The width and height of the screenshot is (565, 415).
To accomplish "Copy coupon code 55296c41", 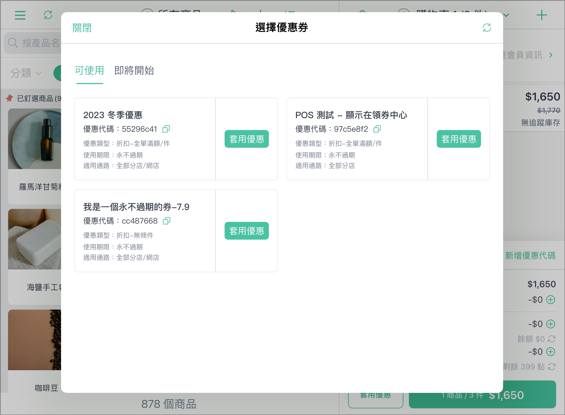I will [166, 129].
